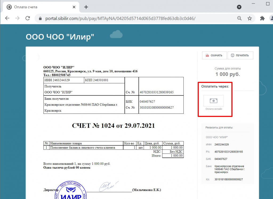Click the КПП 246501001 cell
The width and height of the screenshot is (273, 199).
click(x=104, y=80)
